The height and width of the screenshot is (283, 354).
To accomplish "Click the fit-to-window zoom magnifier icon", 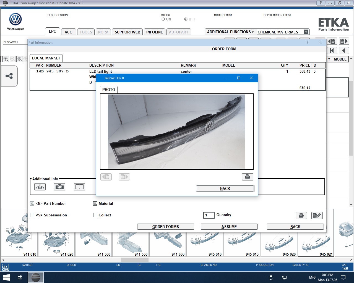I will click(x=19, y=59).
